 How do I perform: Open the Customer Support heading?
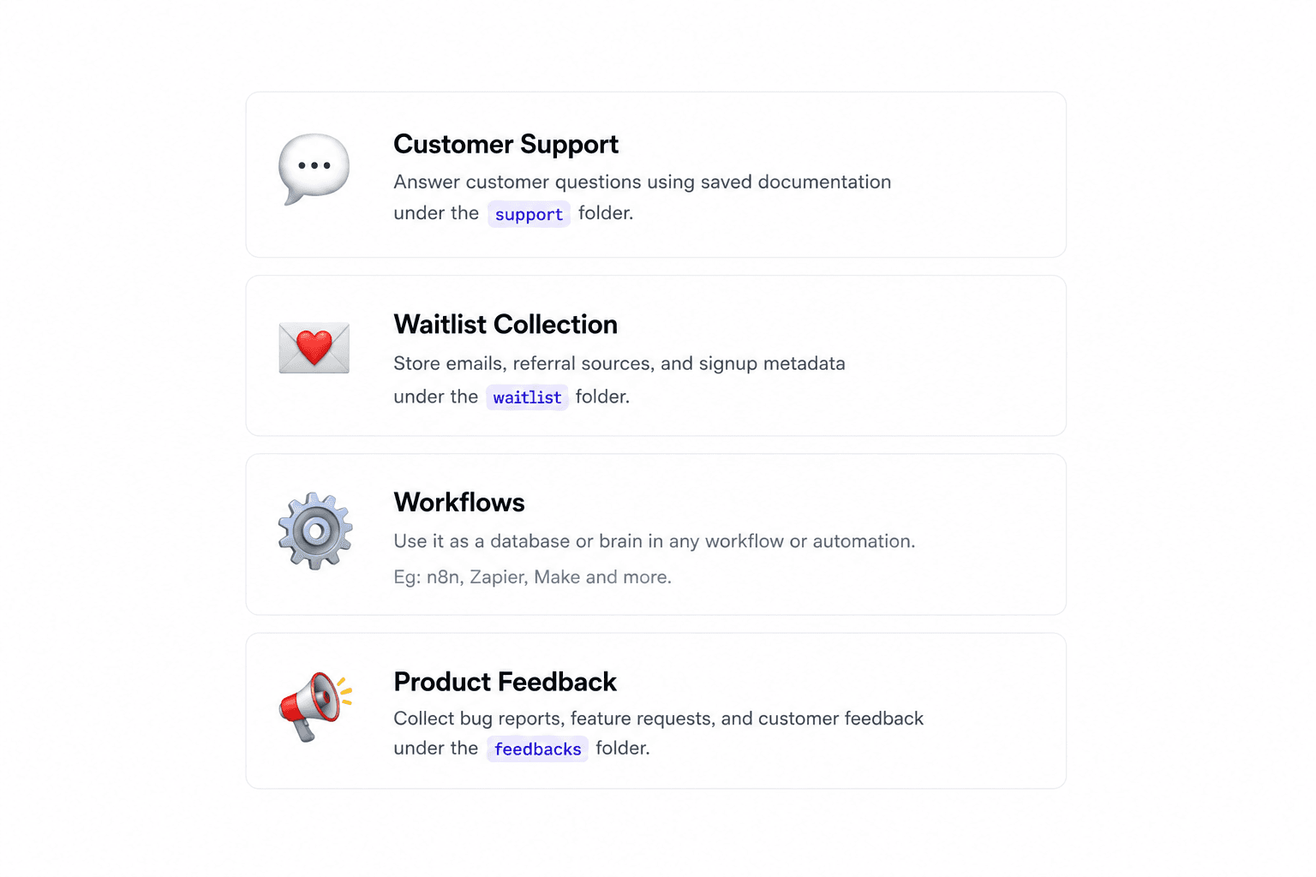coord(505,145)
